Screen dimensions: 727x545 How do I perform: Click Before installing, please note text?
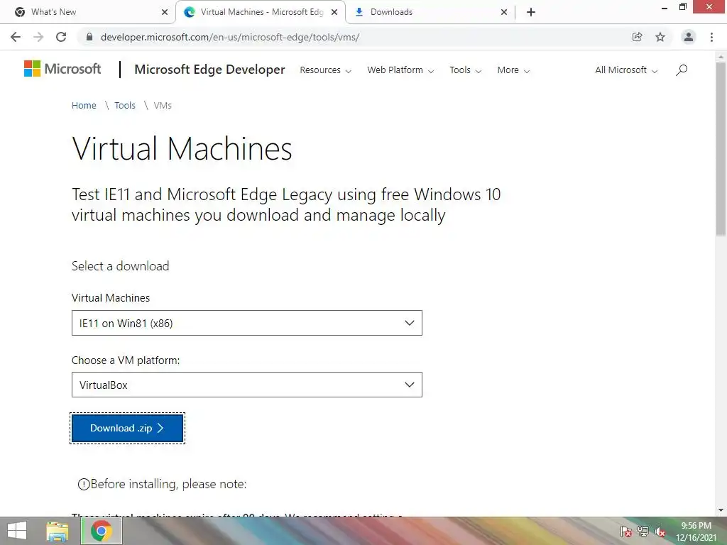click(168, 484)
